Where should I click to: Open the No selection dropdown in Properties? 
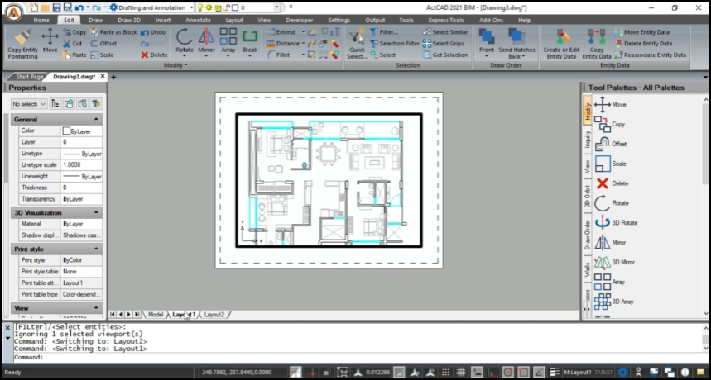[29, 104]
